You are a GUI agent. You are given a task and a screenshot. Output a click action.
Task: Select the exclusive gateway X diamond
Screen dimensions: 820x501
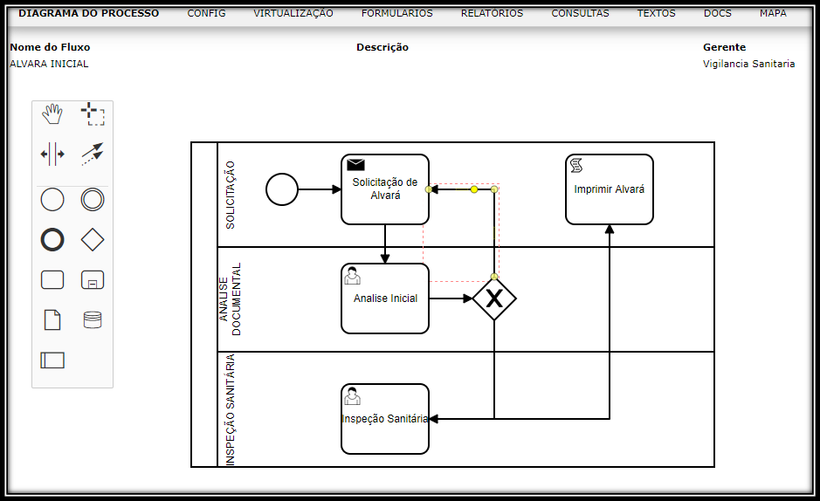[494, 299]
